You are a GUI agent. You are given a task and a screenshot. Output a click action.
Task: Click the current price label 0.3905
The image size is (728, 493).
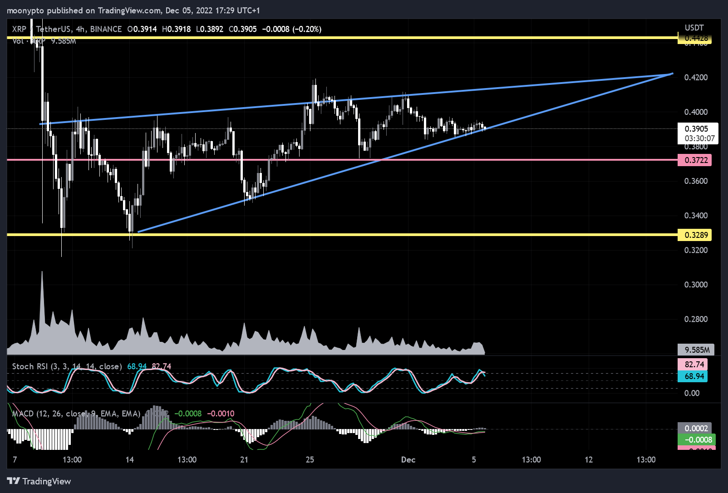tap(696, 129)
